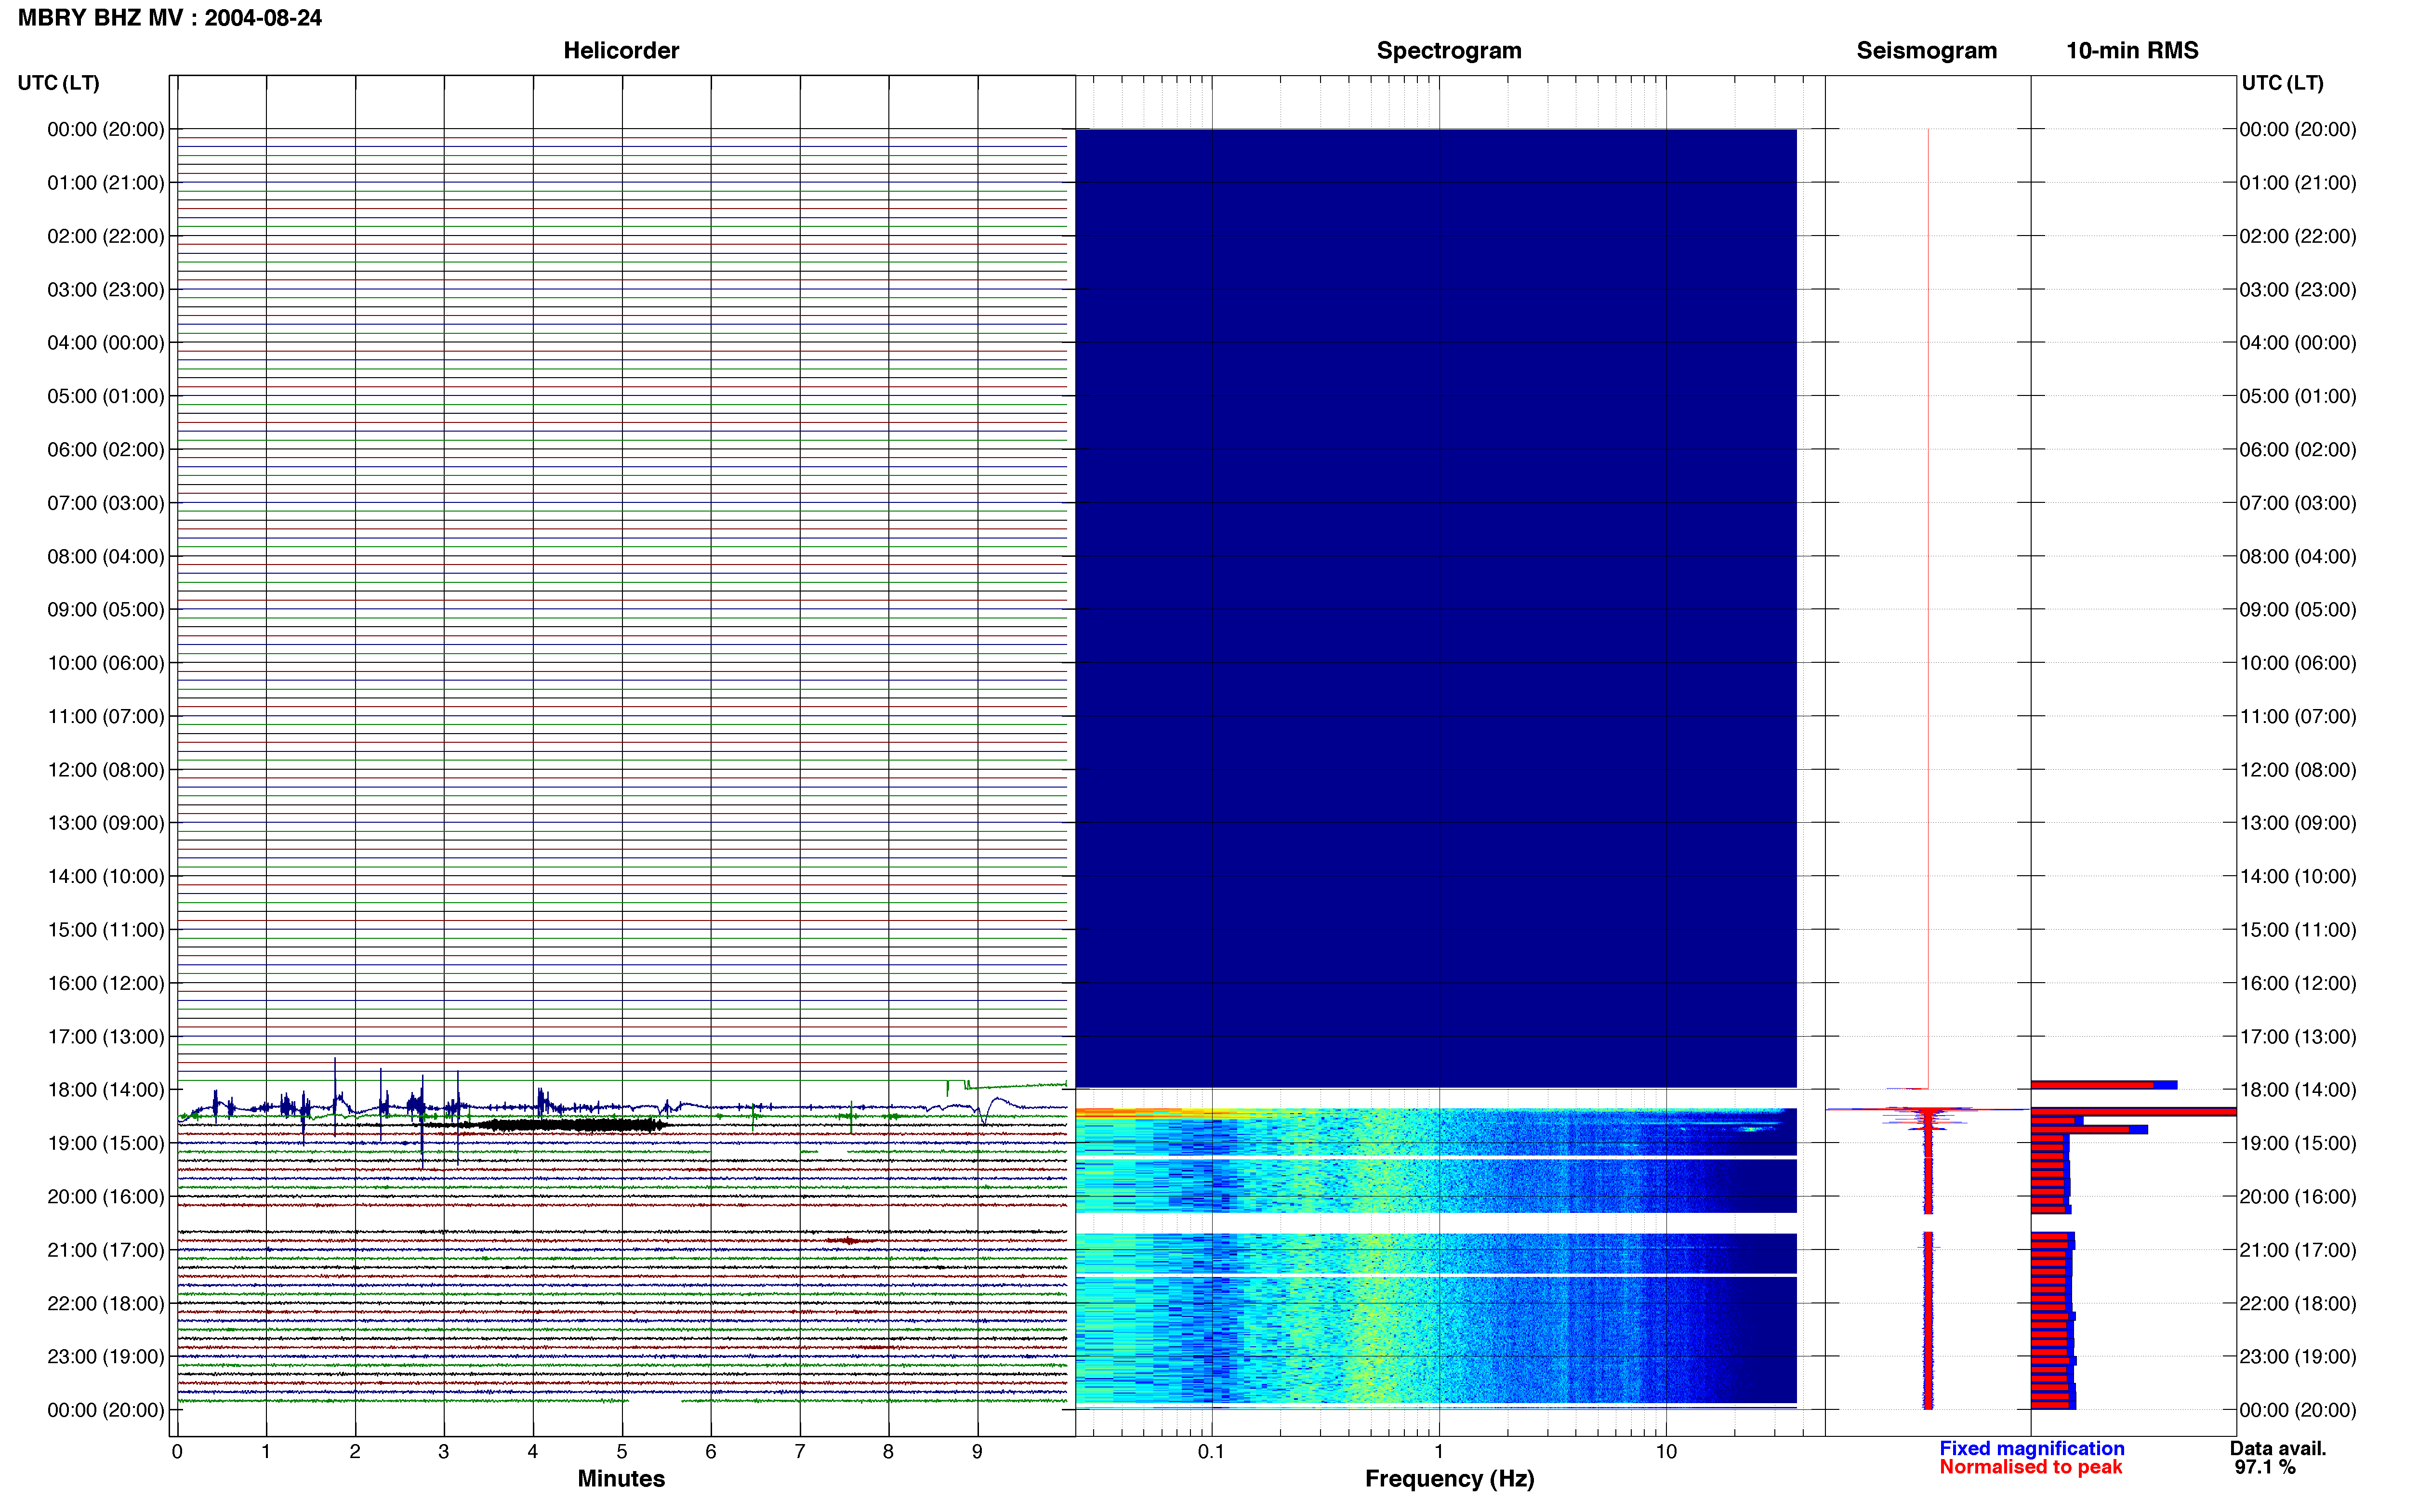This screenshot has width=2418, height=1512.
Task: Click the solid dark-blue spectrogram region
Action: (x=1436, y=608)
